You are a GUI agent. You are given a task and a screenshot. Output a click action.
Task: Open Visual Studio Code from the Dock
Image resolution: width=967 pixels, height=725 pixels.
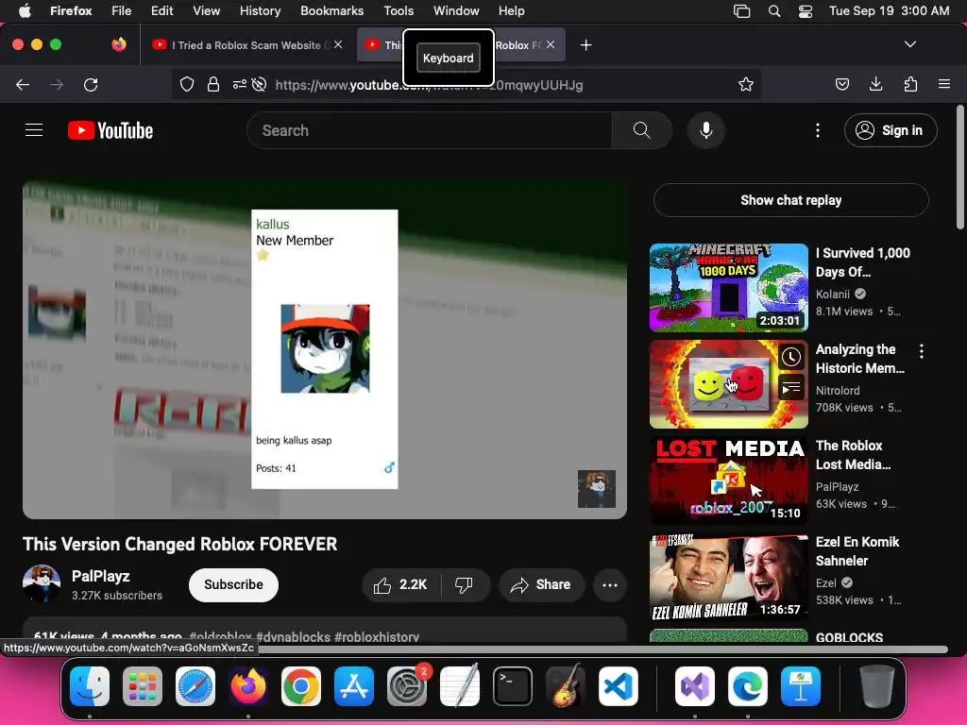click(x=618, y=686)
